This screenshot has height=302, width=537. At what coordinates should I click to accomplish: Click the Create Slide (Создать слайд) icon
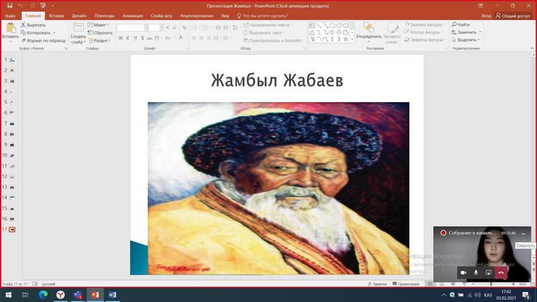(78, 28)
